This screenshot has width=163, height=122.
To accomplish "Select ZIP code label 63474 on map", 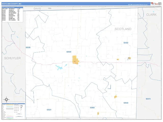I will point(148,99).
